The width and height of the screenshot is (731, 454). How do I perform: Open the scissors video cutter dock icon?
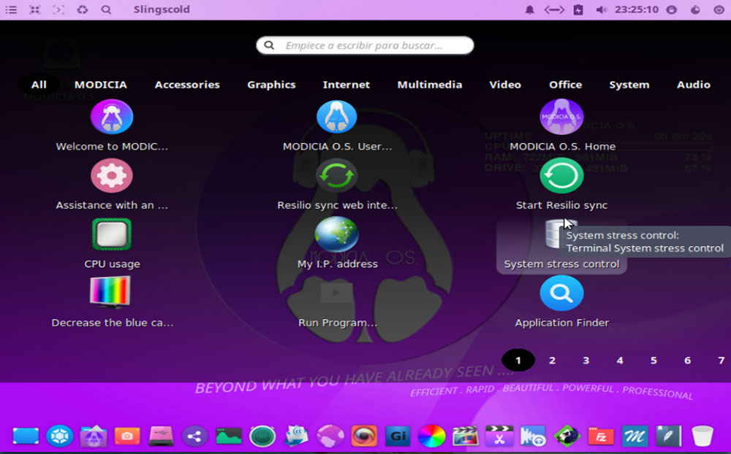coord(499,436)
